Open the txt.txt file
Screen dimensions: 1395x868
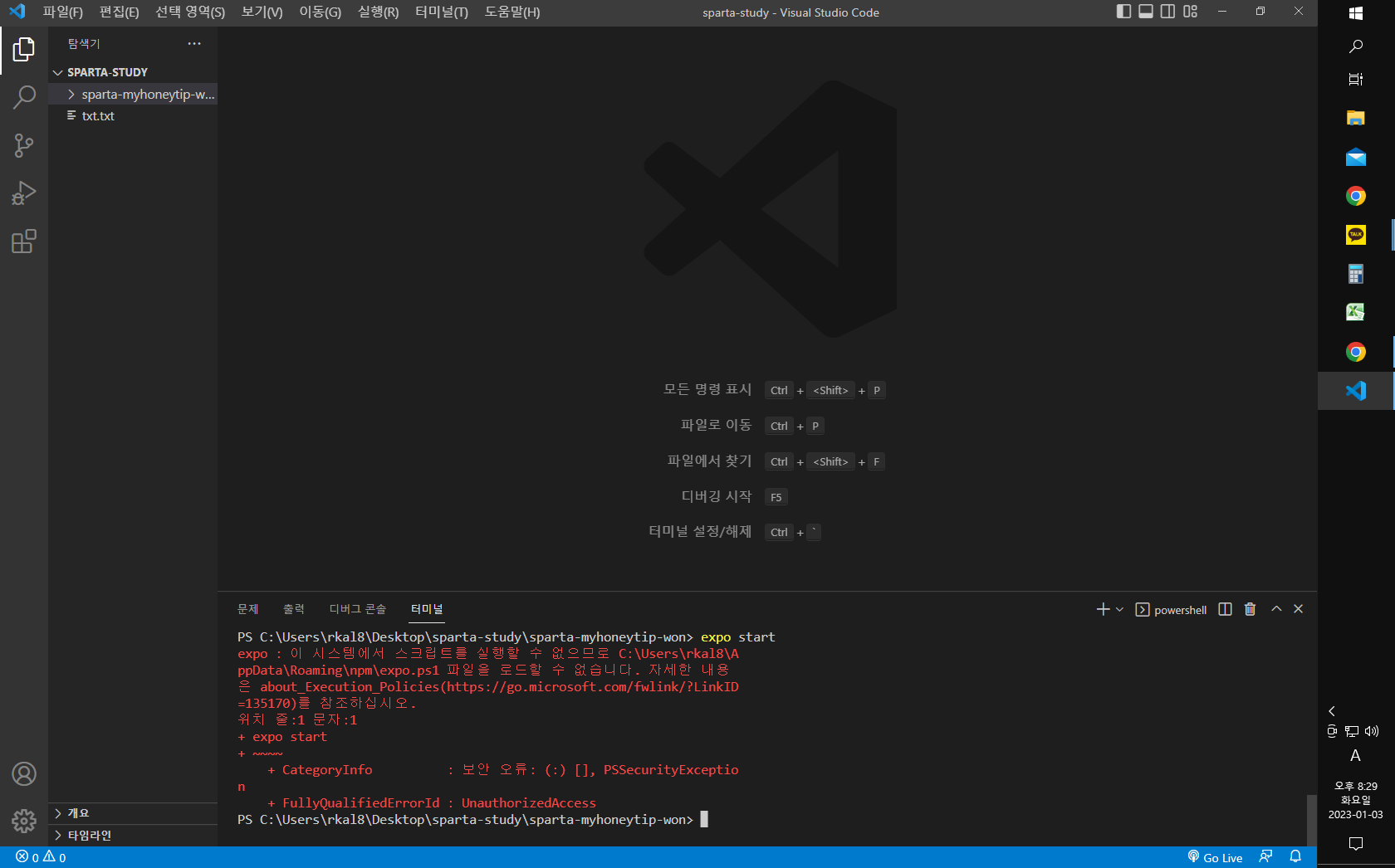(x=133, y=116)
